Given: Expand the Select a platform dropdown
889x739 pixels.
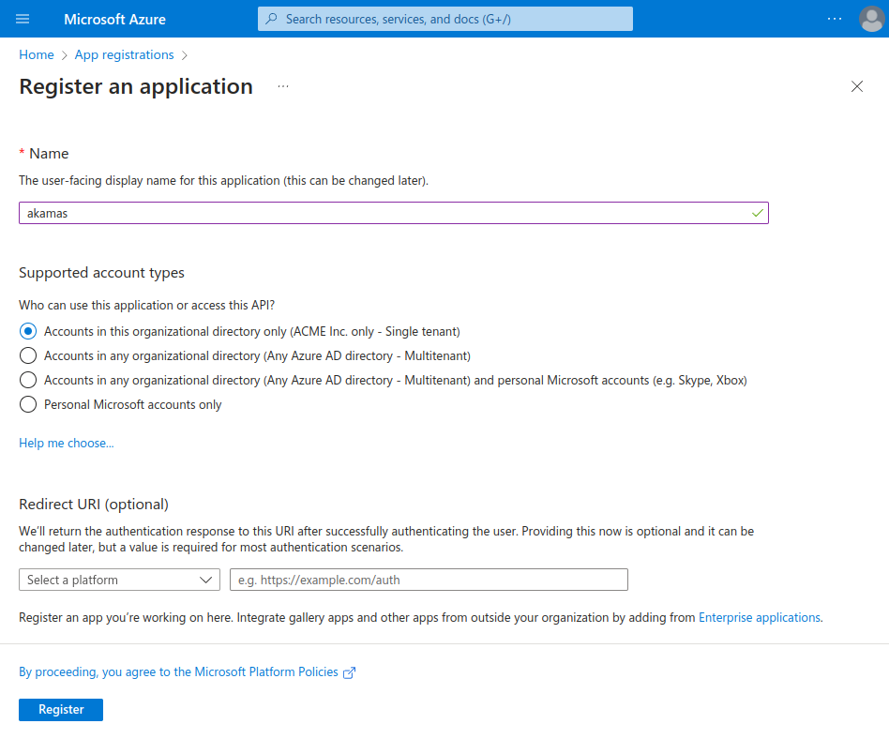Looking at the screenshot, I should [x=119, y=580].
